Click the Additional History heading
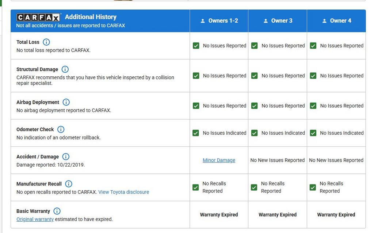Screen dimensions: 374x233 [91, 17]
